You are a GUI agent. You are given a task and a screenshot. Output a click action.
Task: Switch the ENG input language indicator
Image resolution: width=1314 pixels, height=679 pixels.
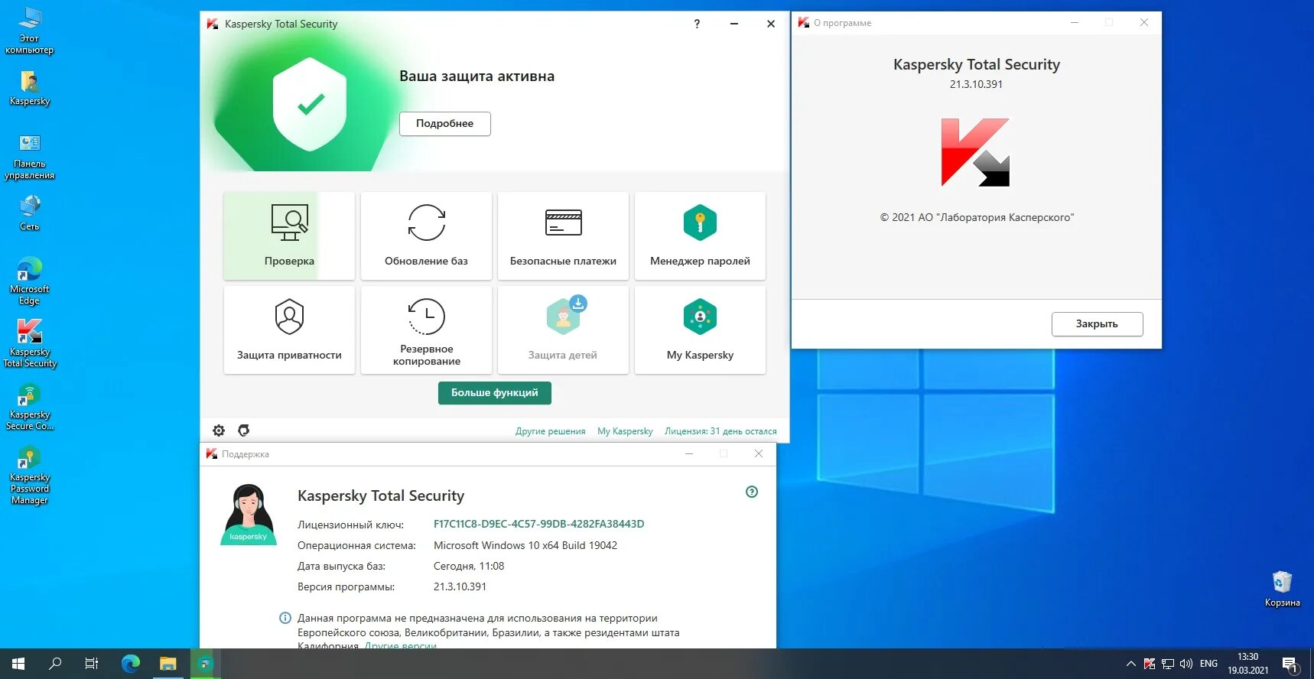click(1208, 664)
